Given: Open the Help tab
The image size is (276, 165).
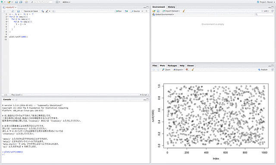Looking at the screenshot, I should pos(182,66).
